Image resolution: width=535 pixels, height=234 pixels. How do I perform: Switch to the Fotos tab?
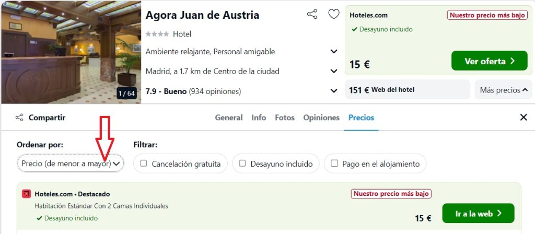coord(285,118)
